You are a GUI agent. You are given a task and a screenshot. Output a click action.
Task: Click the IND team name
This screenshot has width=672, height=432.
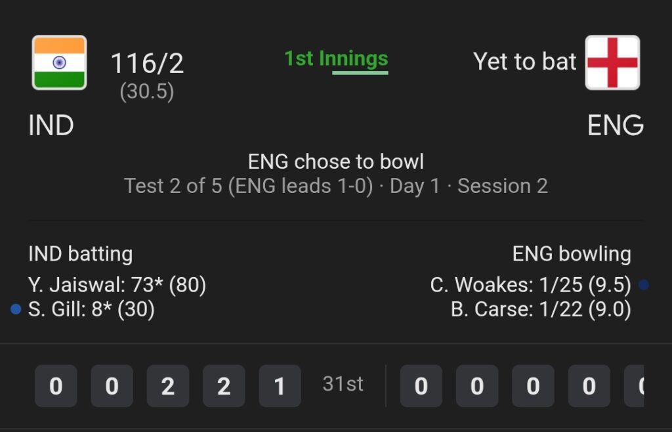pos(51,125)
